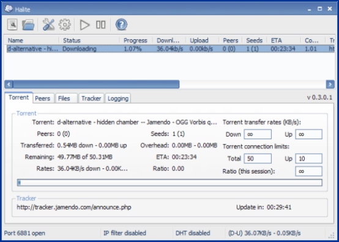This screenshot has width=339, height=242.
Task: Click the 1.01 copies cell
Action: (x=311, y=48)
